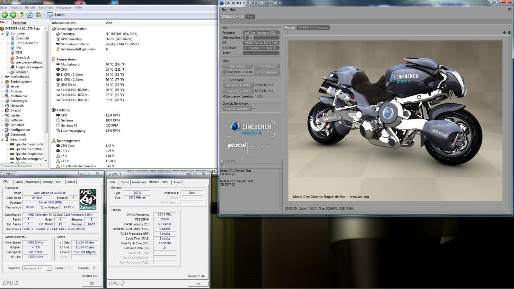Click the CINEBENCH panel layout icon at top right
This screenshot has height=289, width=514.
click(510, 10)
